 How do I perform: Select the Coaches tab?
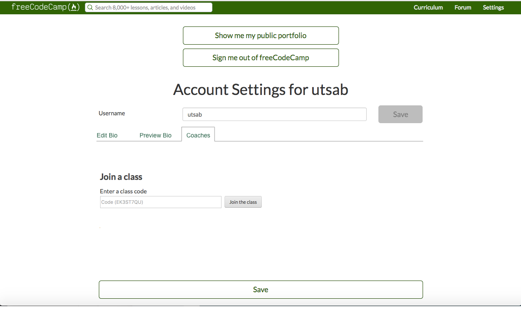pyautogui.click(x=198, y=135)
